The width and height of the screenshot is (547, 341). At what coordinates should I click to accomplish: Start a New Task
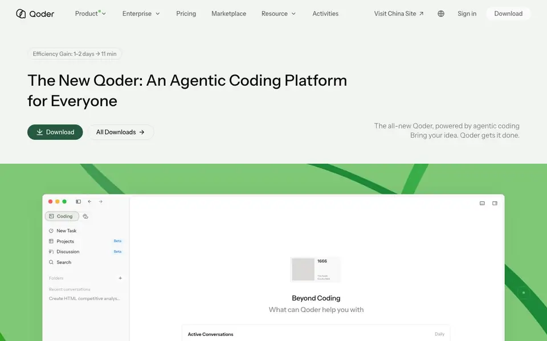click(63, 231)
